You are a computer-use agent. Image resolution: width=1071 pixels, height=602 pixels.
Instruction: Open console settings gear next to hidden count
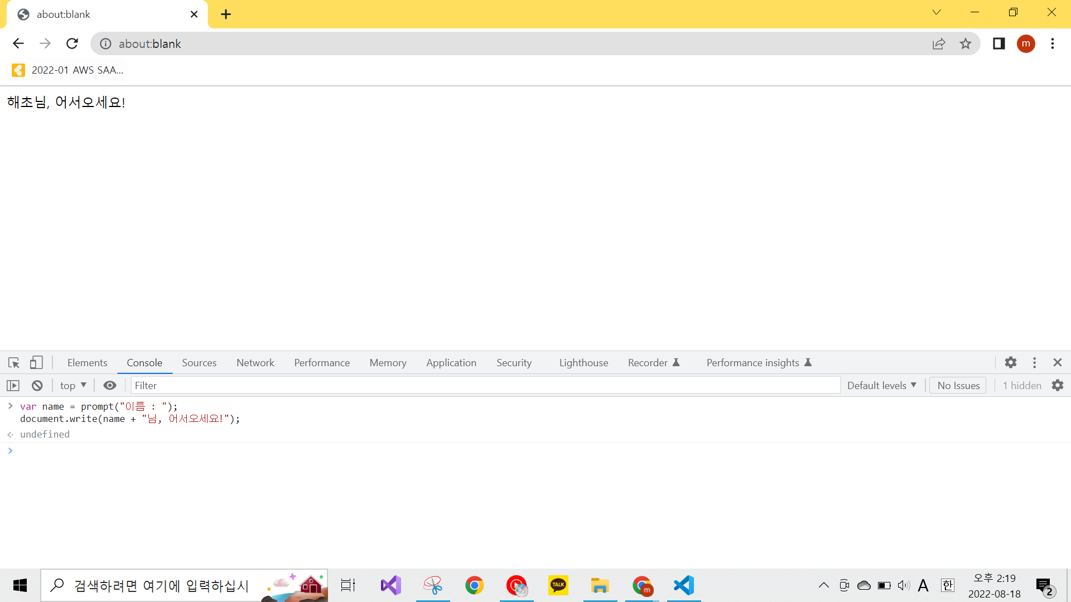pos(1058,386)
